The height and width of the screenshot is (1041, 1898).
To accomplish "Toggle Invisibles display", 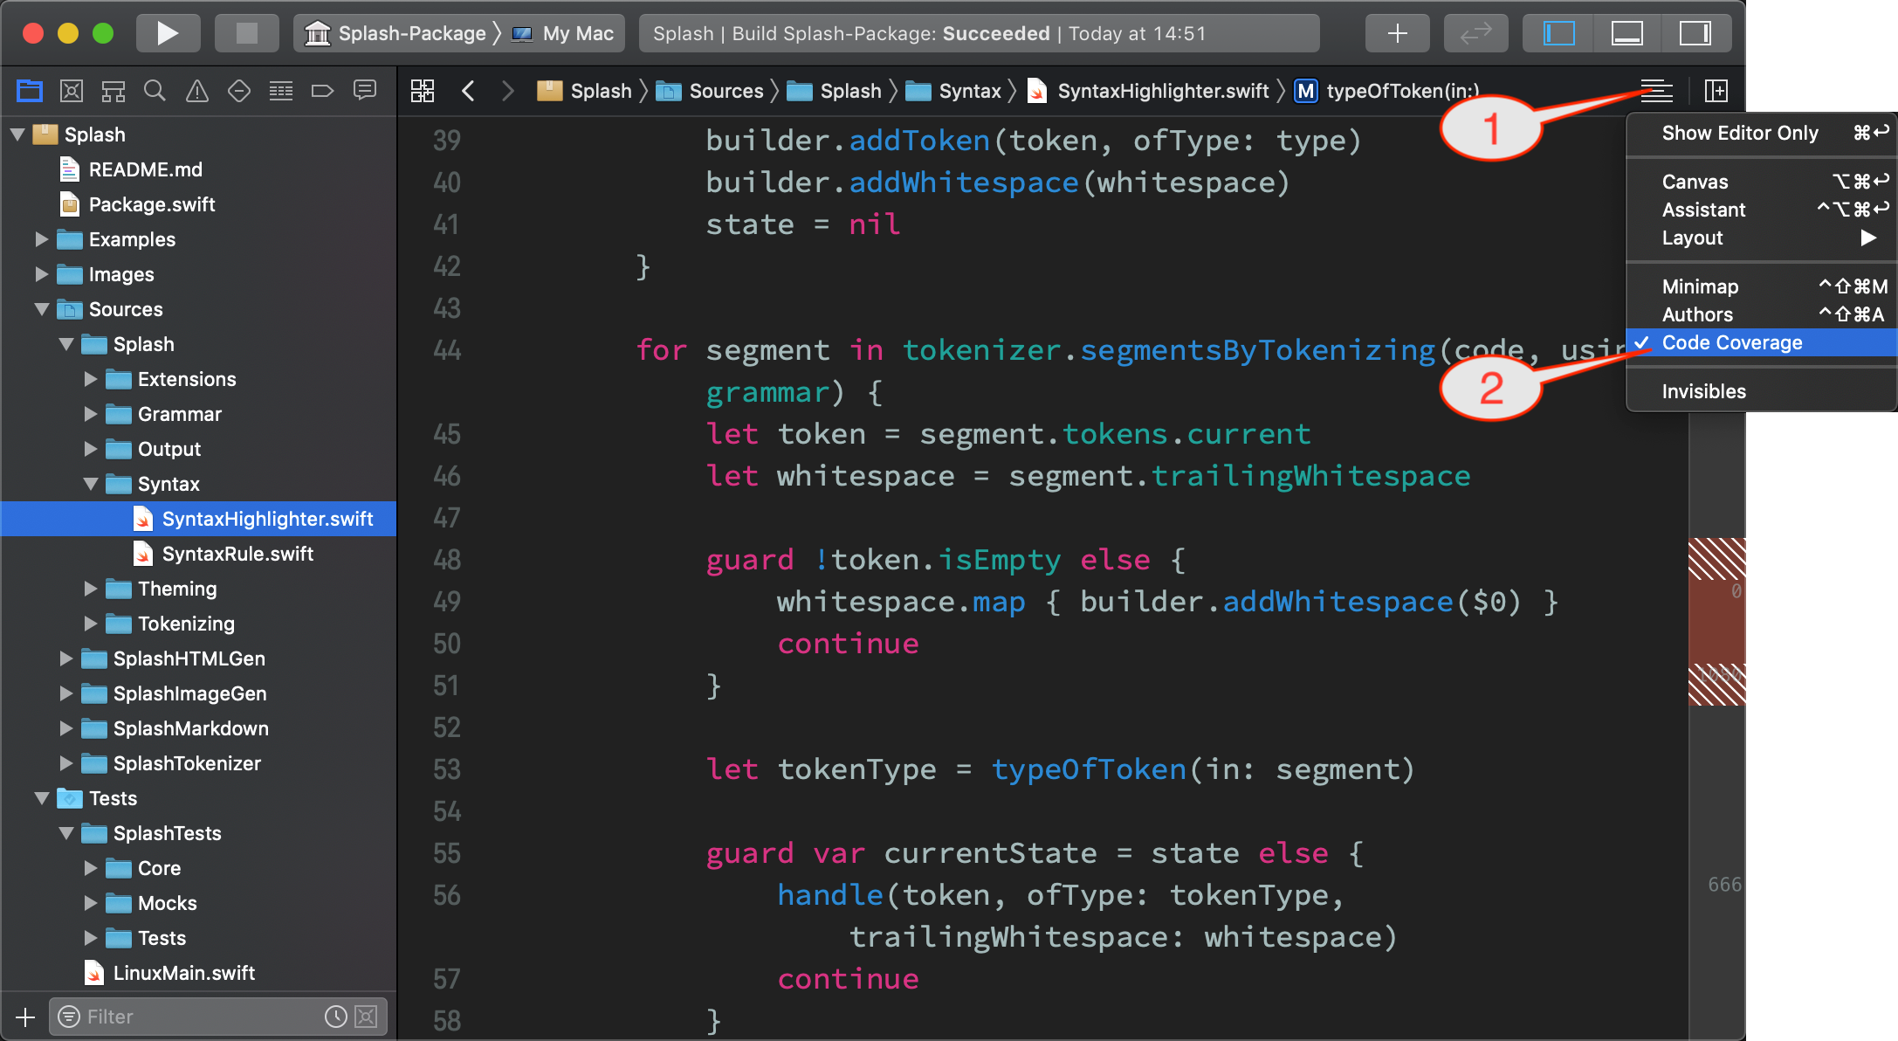I will pos(1762,391).
